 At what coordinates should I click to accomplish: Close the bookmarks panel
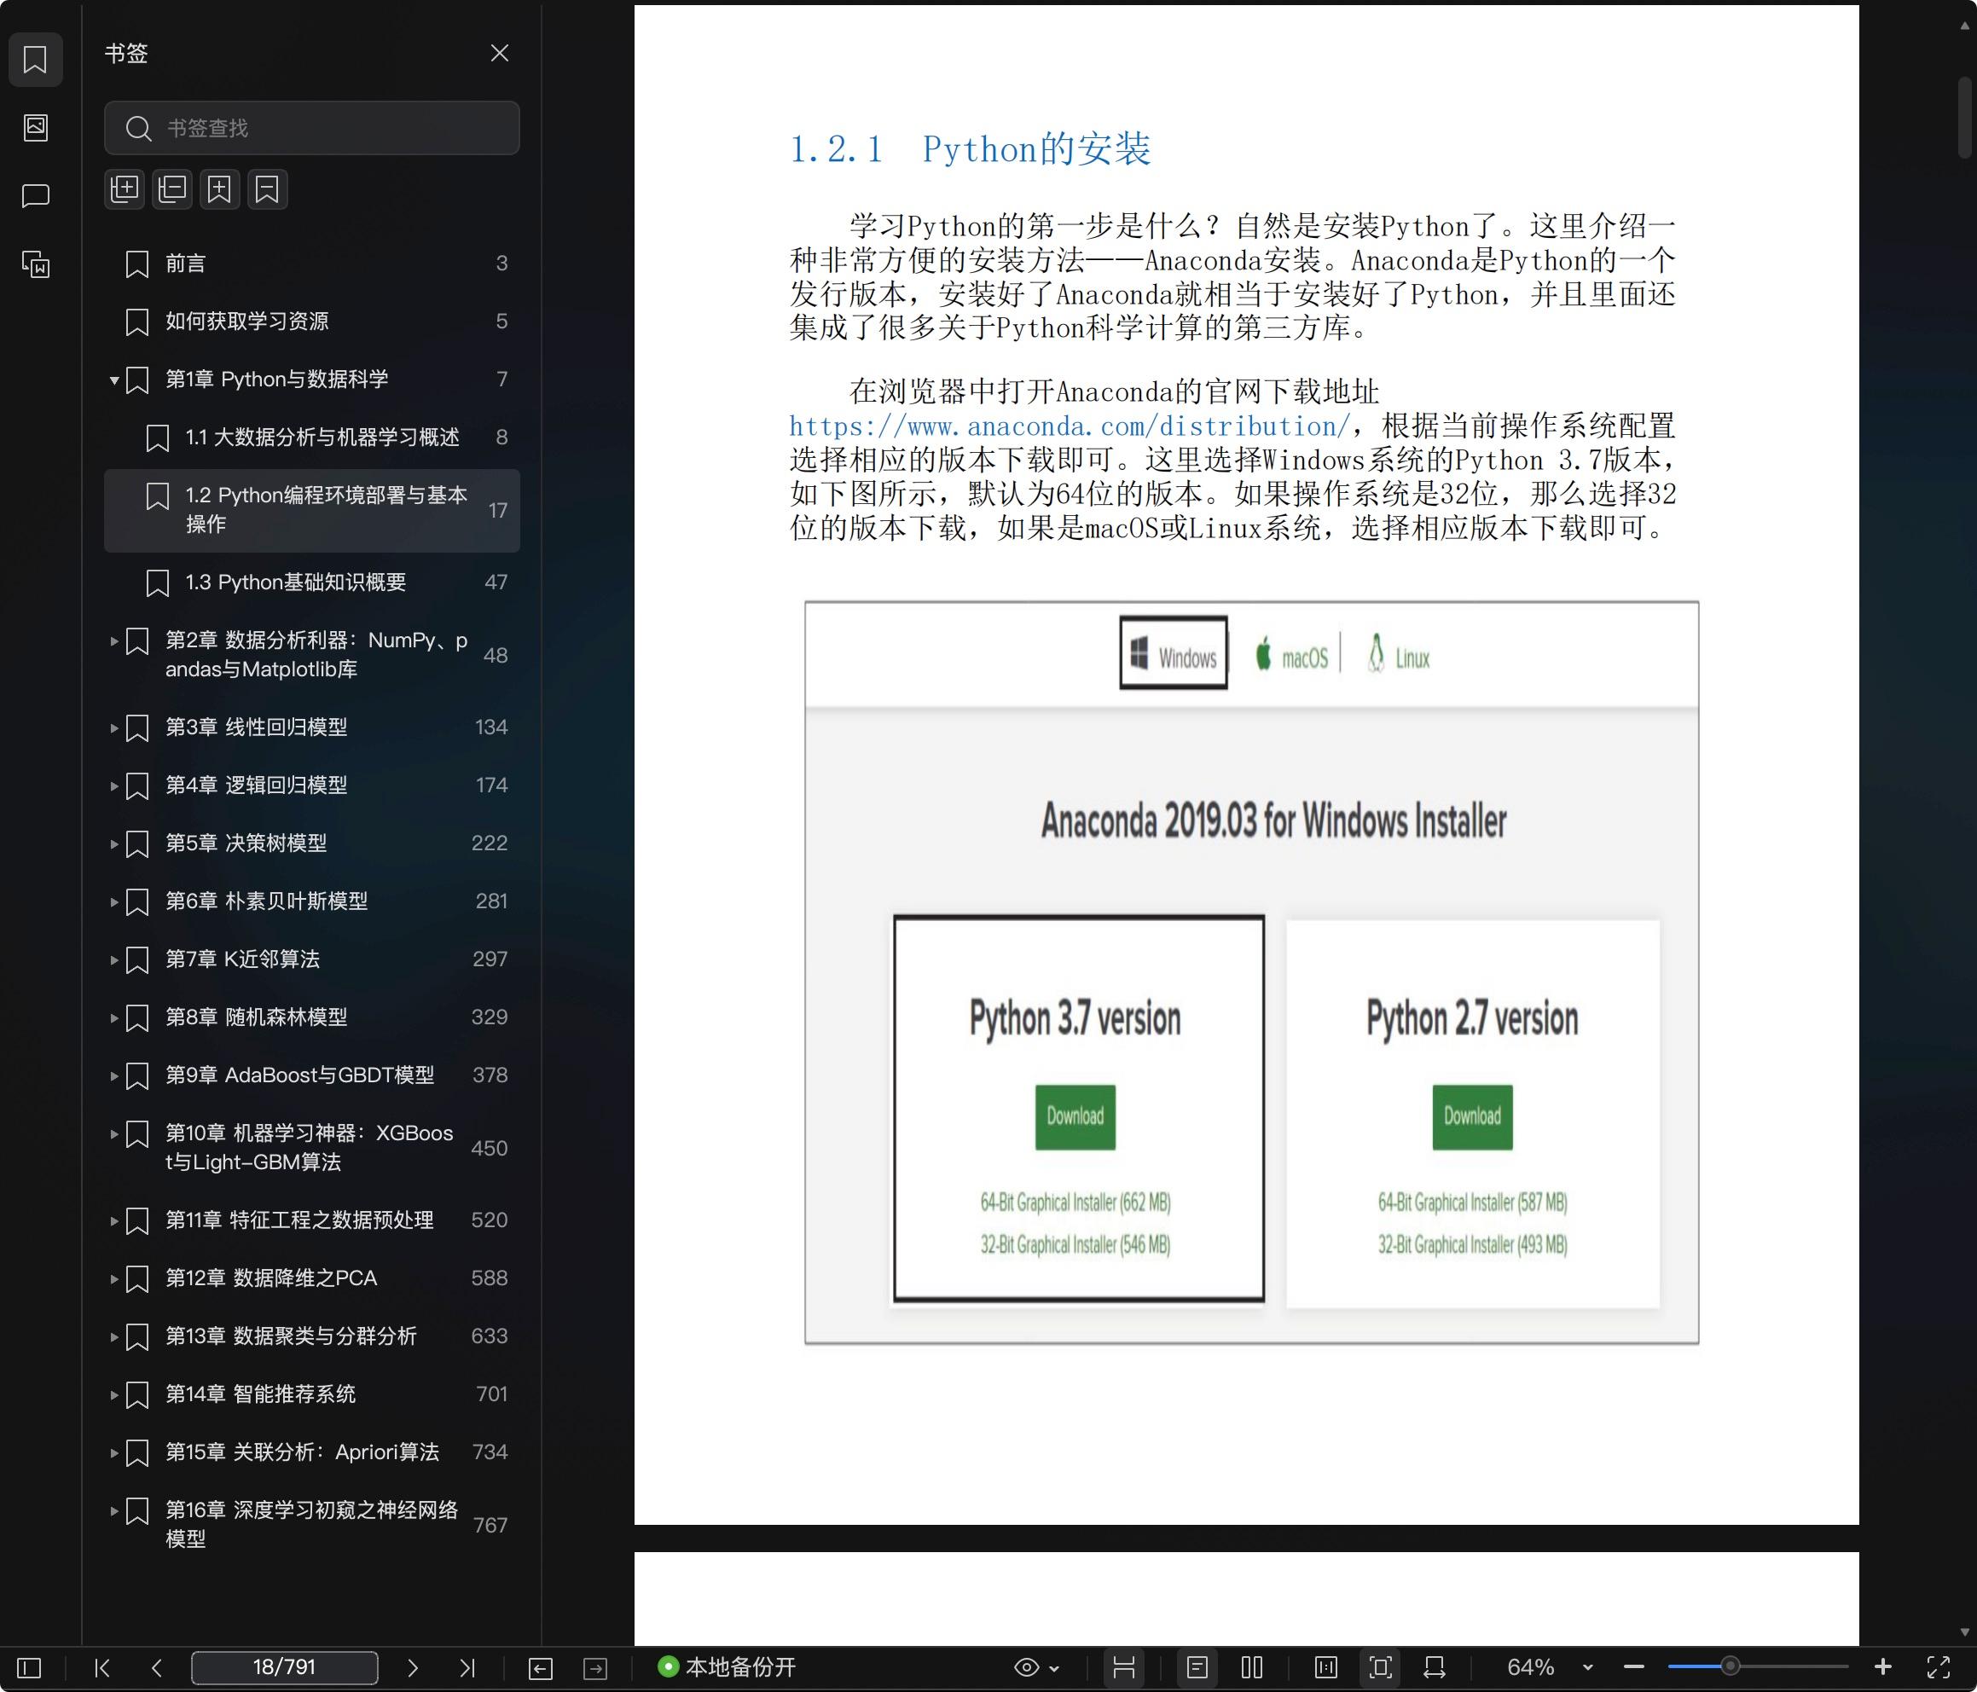(x=499, y=53)
